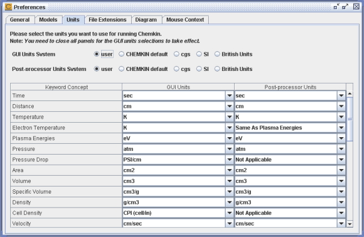Open the Diagram tab
The width and height of the screenshot is (364, 237).
coord(146,20)
